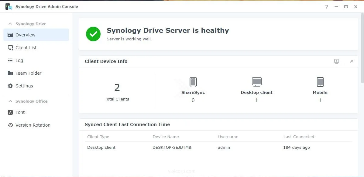
Task: Click the export icon in Client Device Info
Action: (337, 61)
